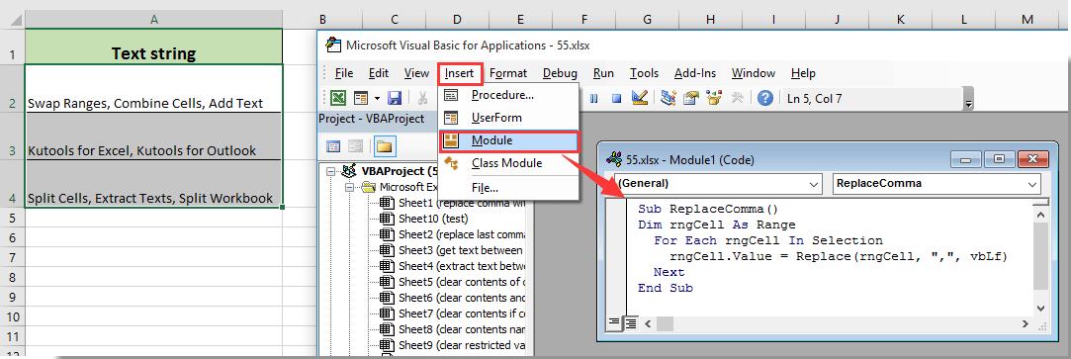Choose UserForm from Insert menu

(x=509, y=118)
